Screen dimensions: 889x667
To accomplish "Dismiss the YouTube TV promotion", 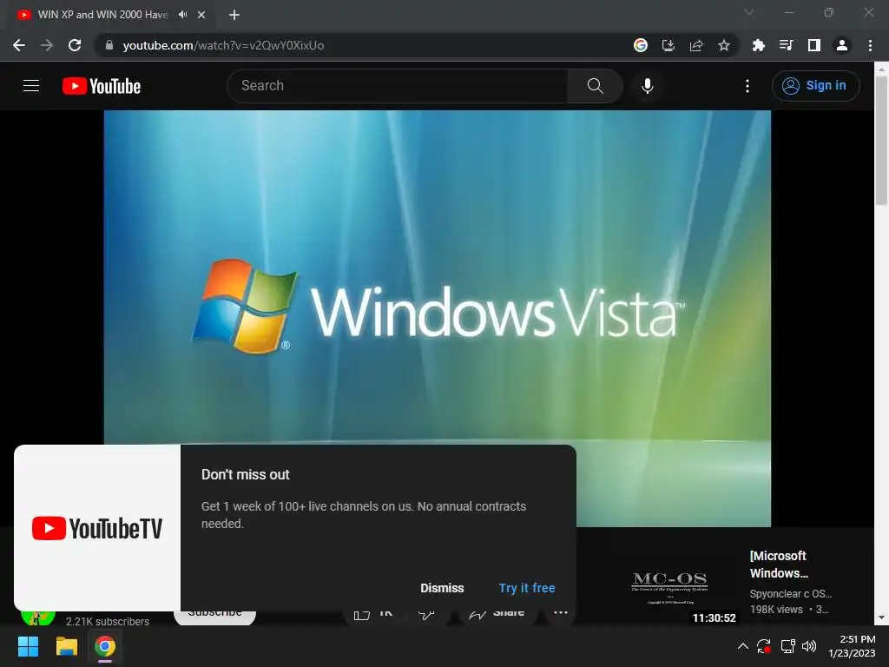I will [x=442, y=588].
